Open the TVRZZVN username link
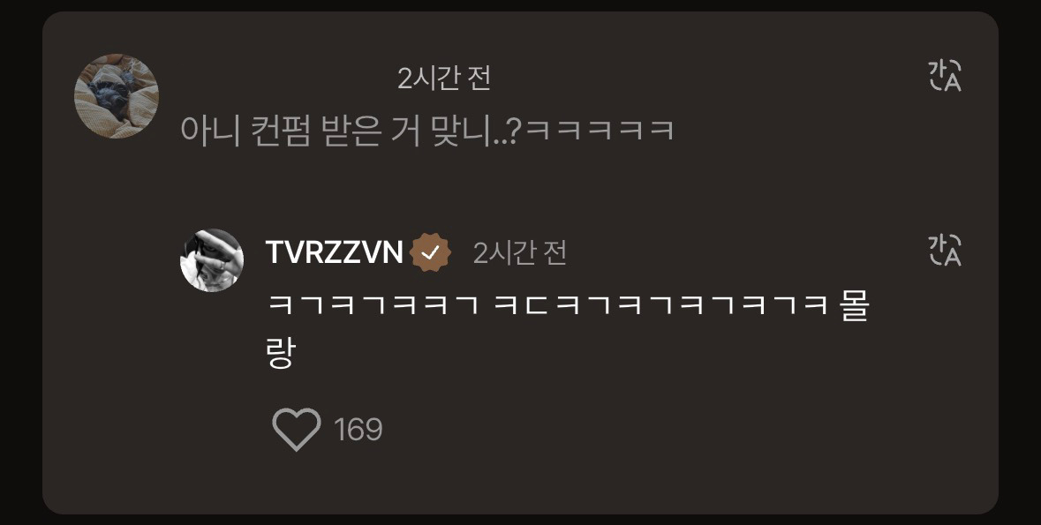The image size is (1041, 525). point(334,252)
